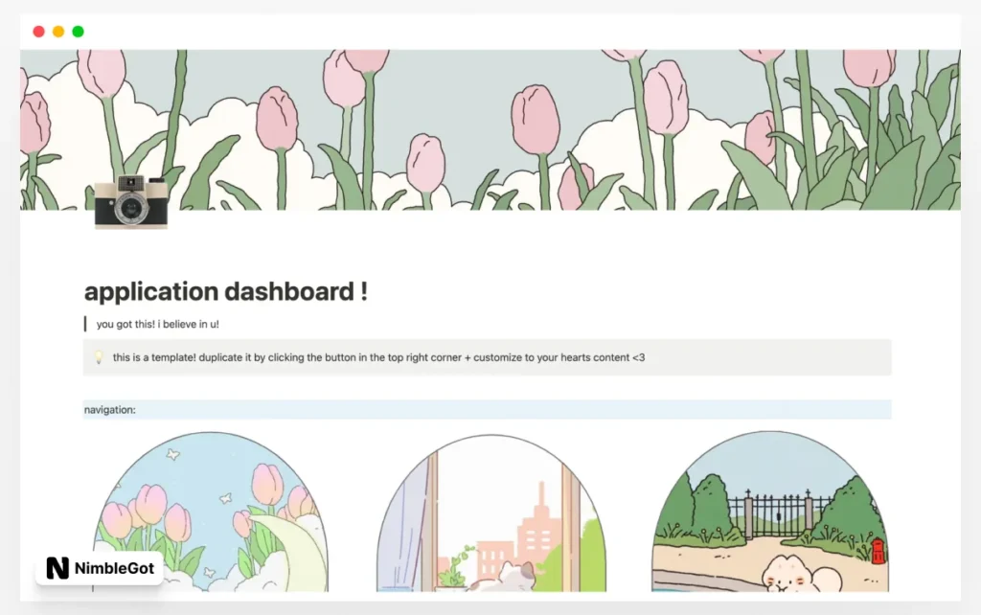The width and height of the screenshot is (981, 615).
Task: Open the tulips and butterflies arch image
Action: pos(211,512)
